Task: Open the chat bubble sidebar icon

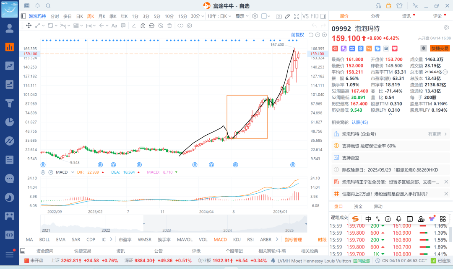Action: [x=10, y=179]
